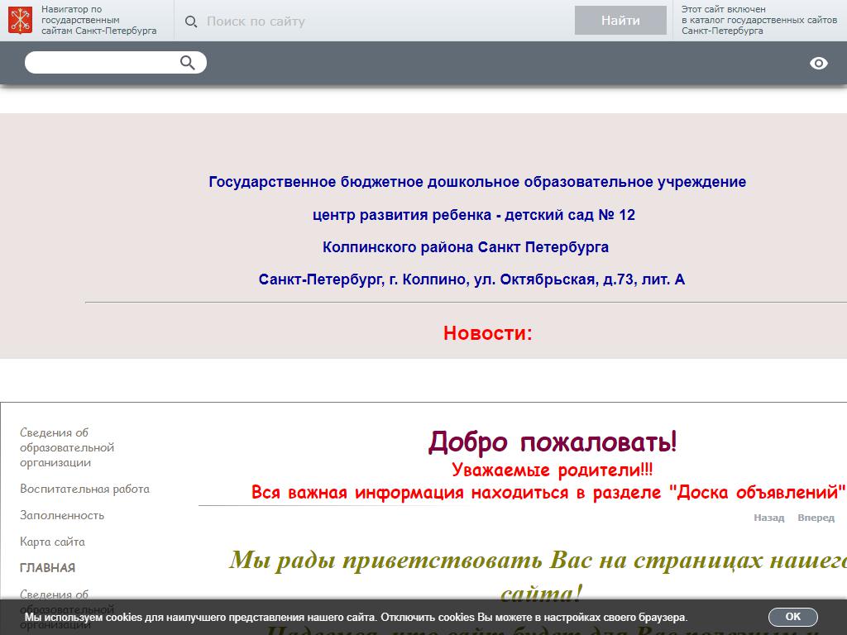
Task: Click the 'Назад' navigation link
Action: (768, 518)
